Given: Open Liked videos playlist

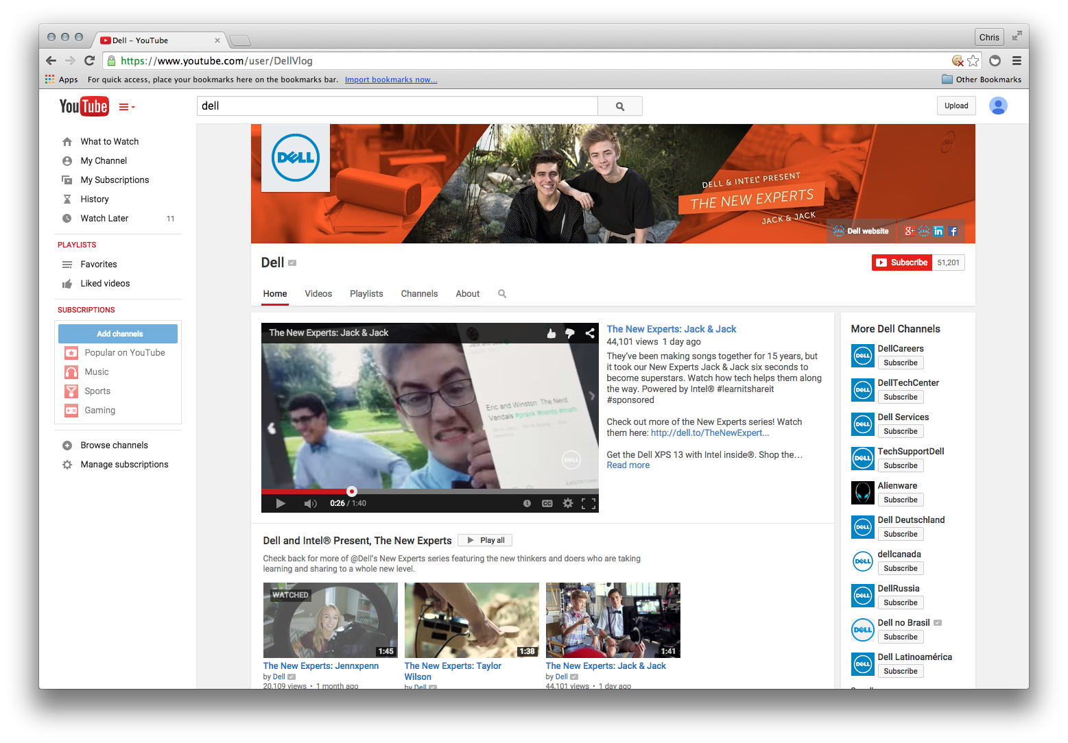Looking at the screenshot, I should click(x=105, y=284).
